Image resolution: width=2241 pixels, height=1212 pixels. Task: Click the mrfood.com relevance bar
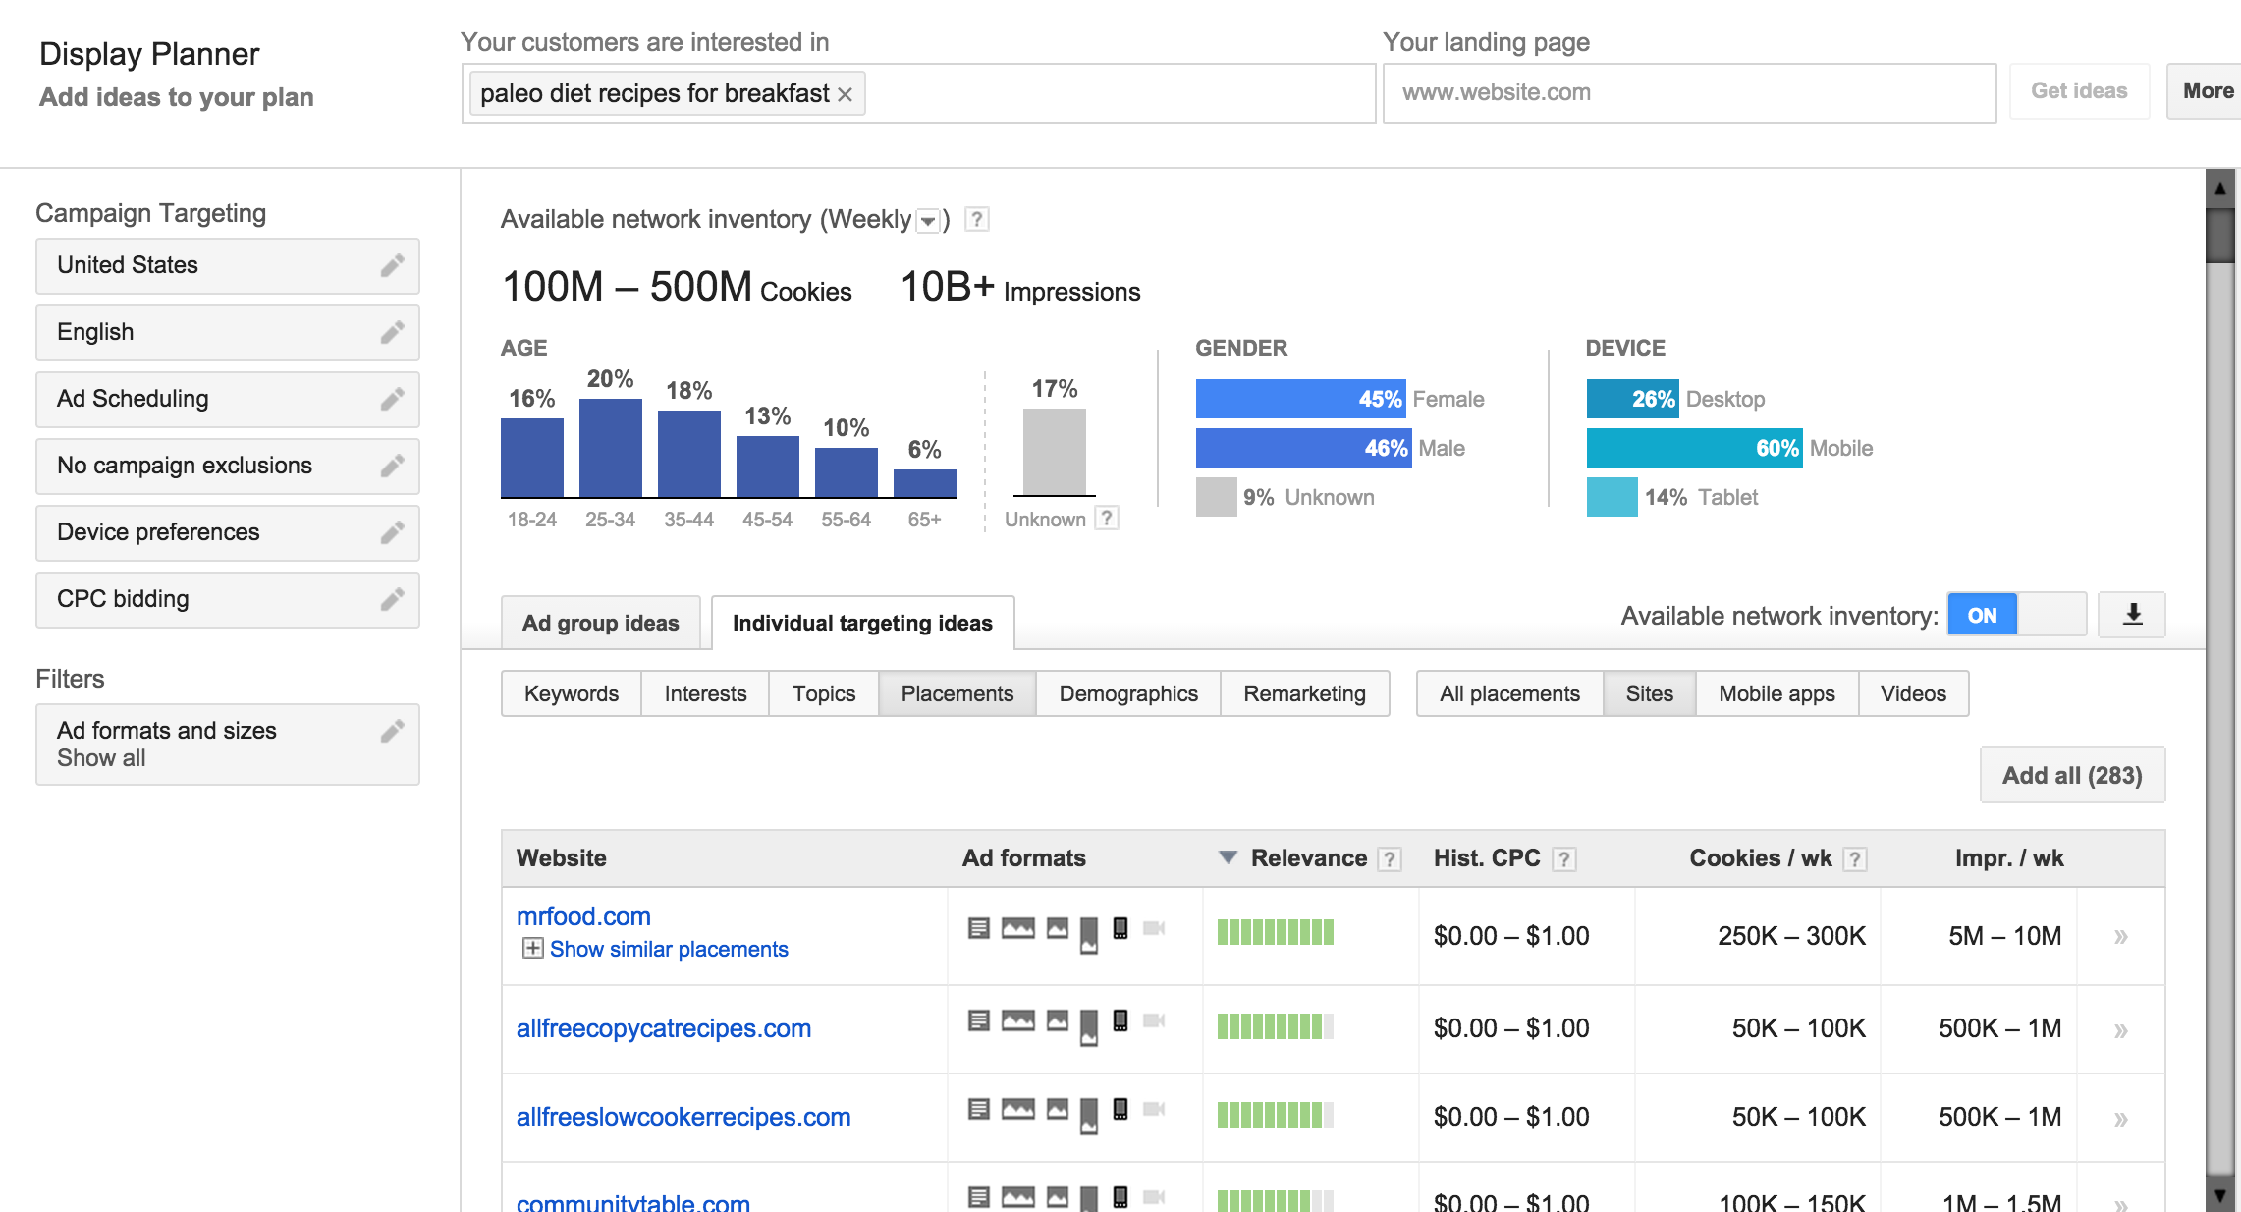(1275, 932)
